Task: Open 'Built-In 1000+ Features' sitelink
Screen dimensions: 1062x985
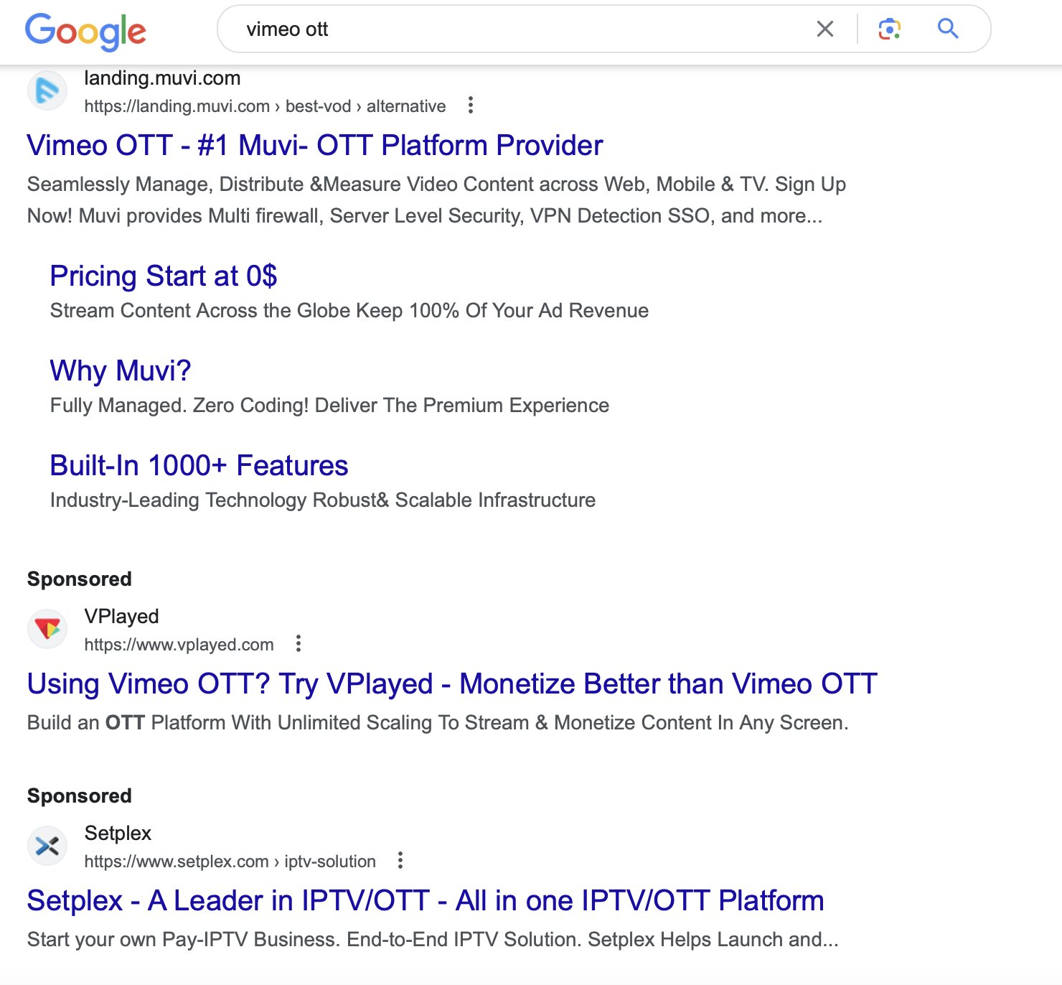Action: 199,466
